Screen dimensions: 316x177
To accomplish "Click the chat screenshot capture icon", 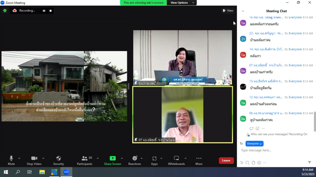I will click(x=248, y=163).
